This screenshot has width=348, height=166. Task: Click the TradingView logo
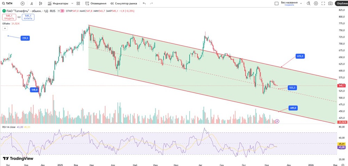pos(18,158)
